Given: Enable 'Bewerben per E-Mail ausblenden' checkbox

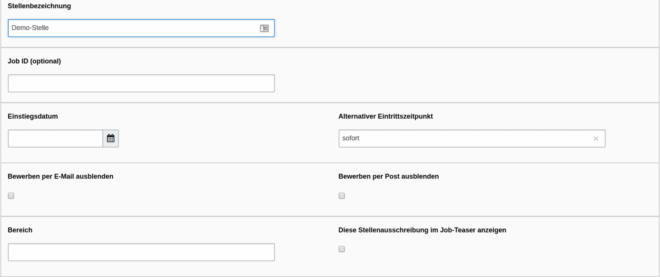Looking at the screenshot, I should (11, 196).
